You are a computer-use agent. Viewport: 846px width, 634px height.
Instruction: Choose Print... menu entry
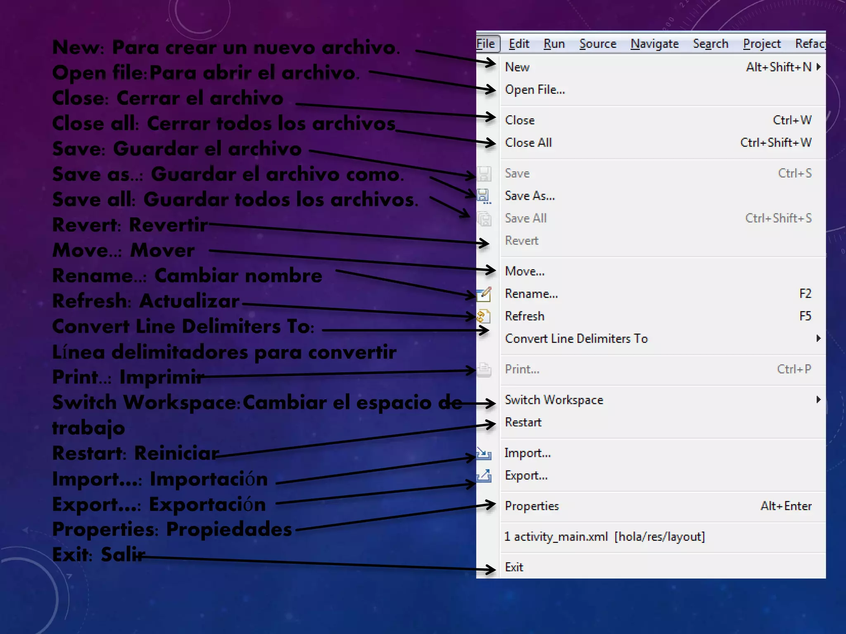(x=663, y=369)
